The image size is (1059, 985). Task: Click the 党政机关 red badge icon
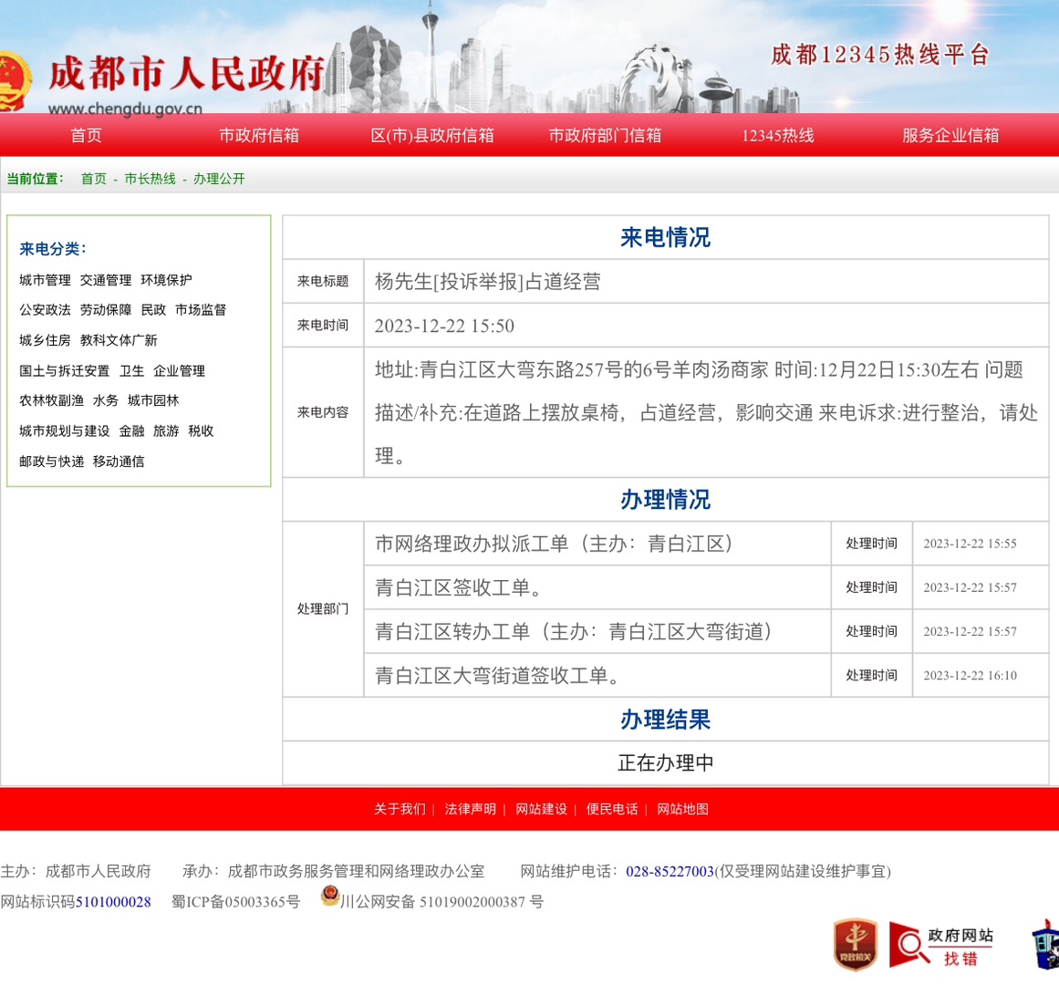[855, 945]
